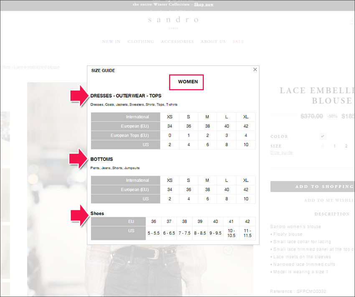Close the Size Guide popup
This screenshot has height=297, width=355.
point(255,70)
